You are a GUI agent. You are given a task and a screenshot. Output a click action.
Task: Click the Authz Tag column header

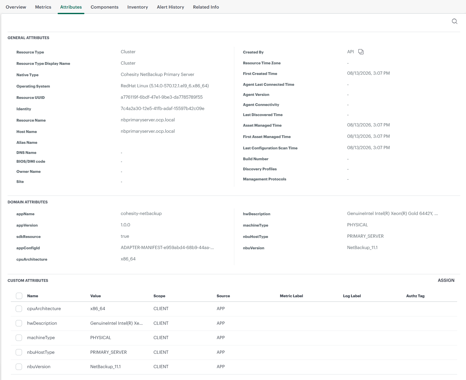(x=415, y=296)
